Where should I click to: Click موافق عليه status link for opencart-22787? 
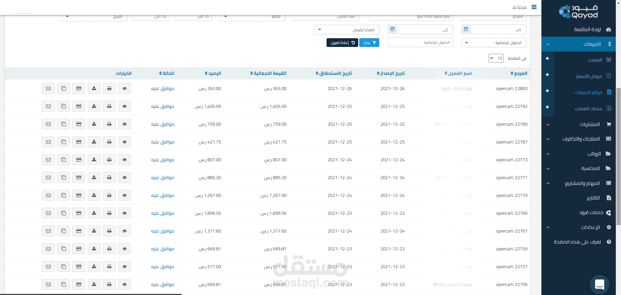point(162,142)
